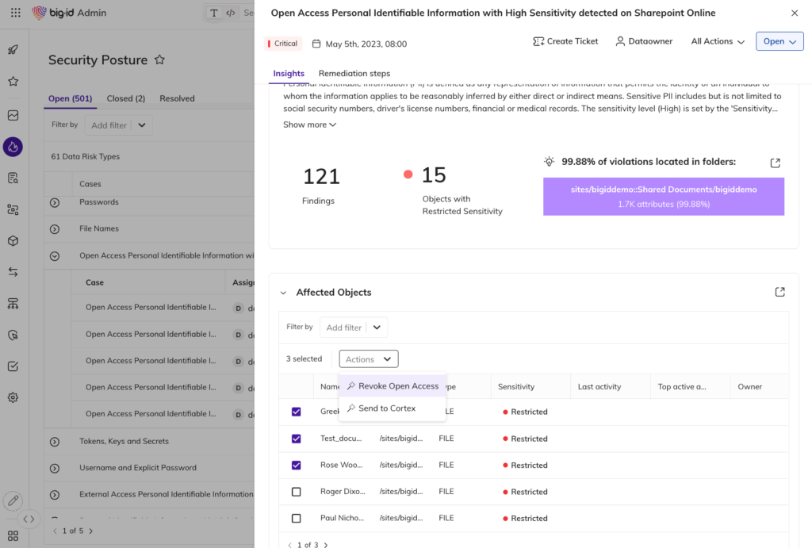Click Add filter field in Affected Objects
Screen dimensions: 812x548
tap(343, 328)
